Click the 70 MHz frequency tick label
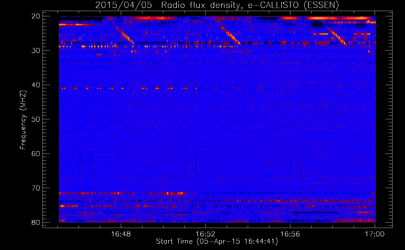The image size is (405, 250). (36, 188)
